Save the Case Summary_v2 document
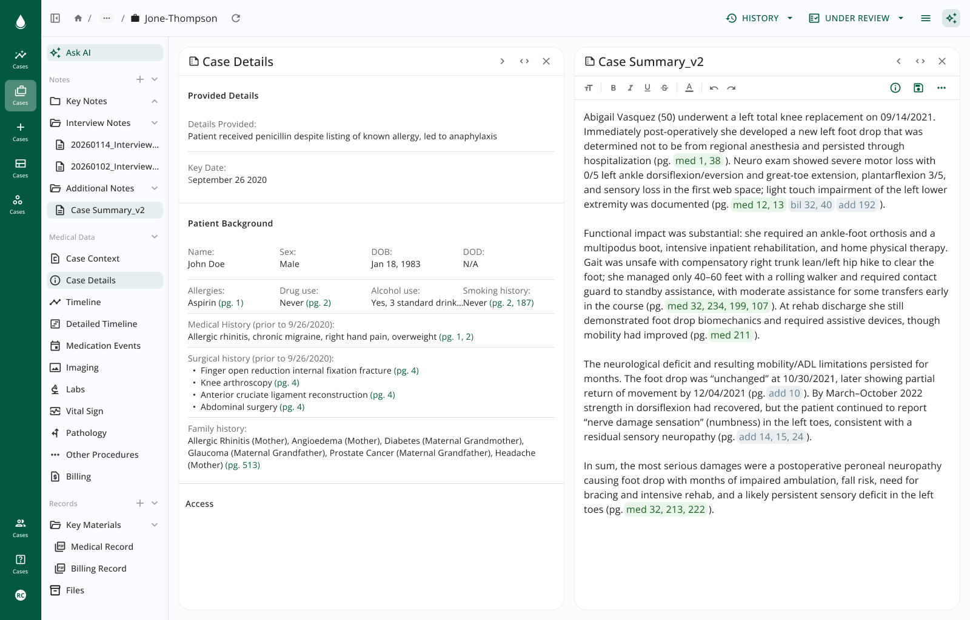The height and width of the screenshot is (620, 970). tap(918, 88)
